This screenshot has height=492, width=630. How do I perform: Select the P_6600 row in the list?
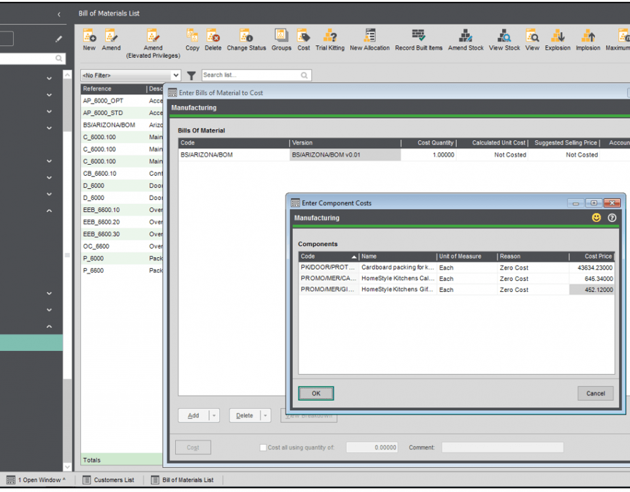(122, 270)
